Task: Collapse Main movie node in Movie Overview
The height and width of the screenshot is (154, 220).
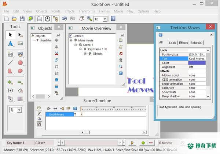Action: click(x=71, y=40)
